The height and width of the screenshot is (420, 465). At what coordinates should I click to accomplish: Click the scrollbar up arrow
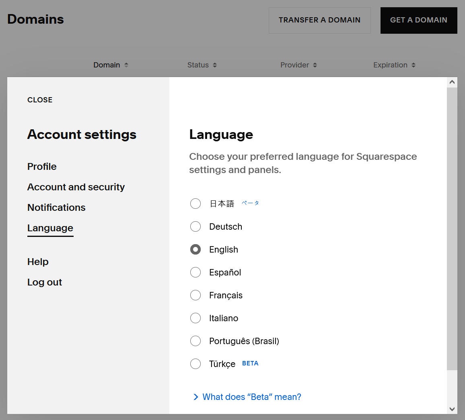tap(452, 82)
